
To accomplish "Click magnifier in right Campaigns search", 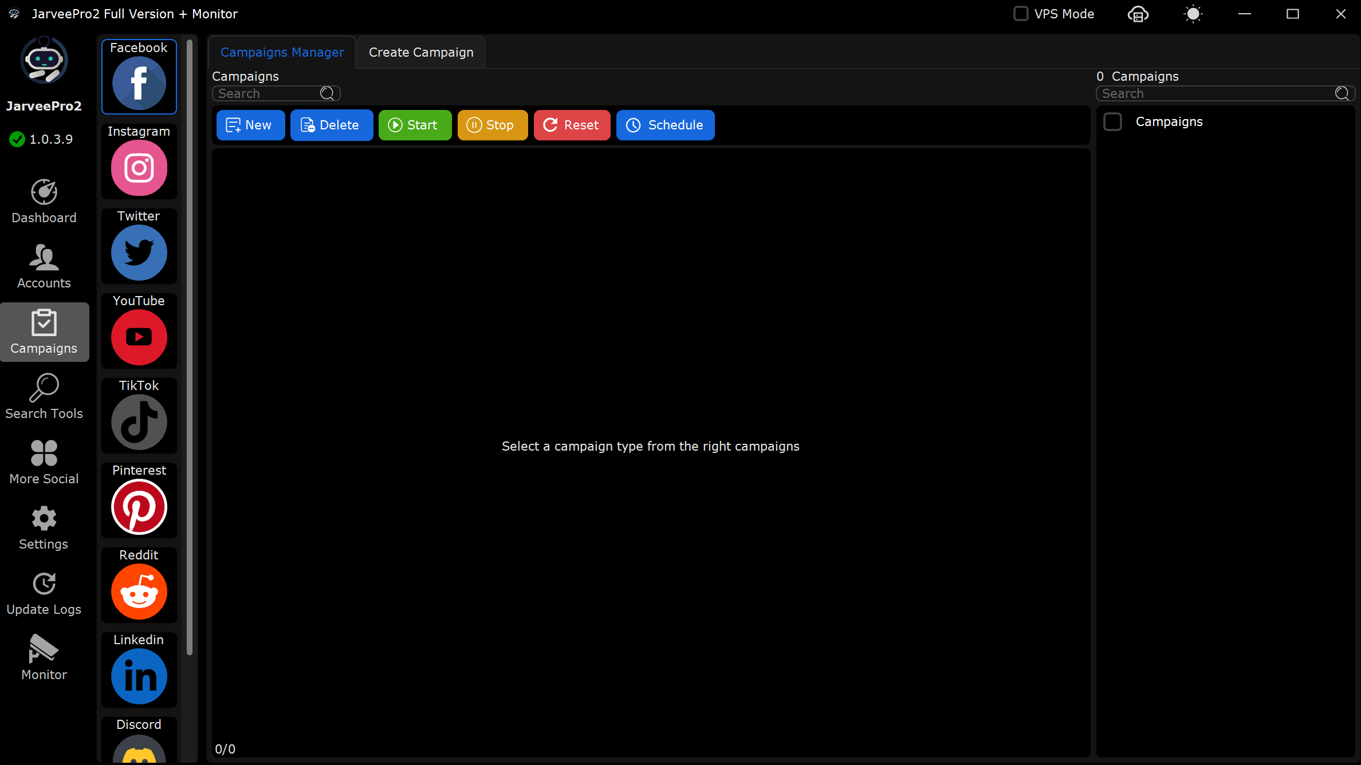I will pyautogui.click(x=1342, y=93).
